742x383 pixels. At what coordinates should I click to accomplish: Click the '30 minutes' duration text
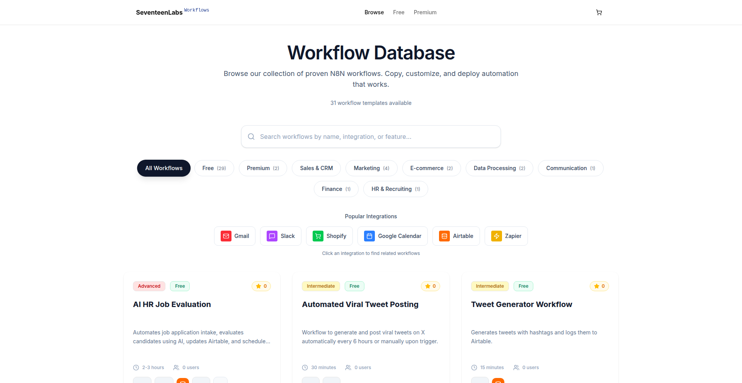click(323, 368)
